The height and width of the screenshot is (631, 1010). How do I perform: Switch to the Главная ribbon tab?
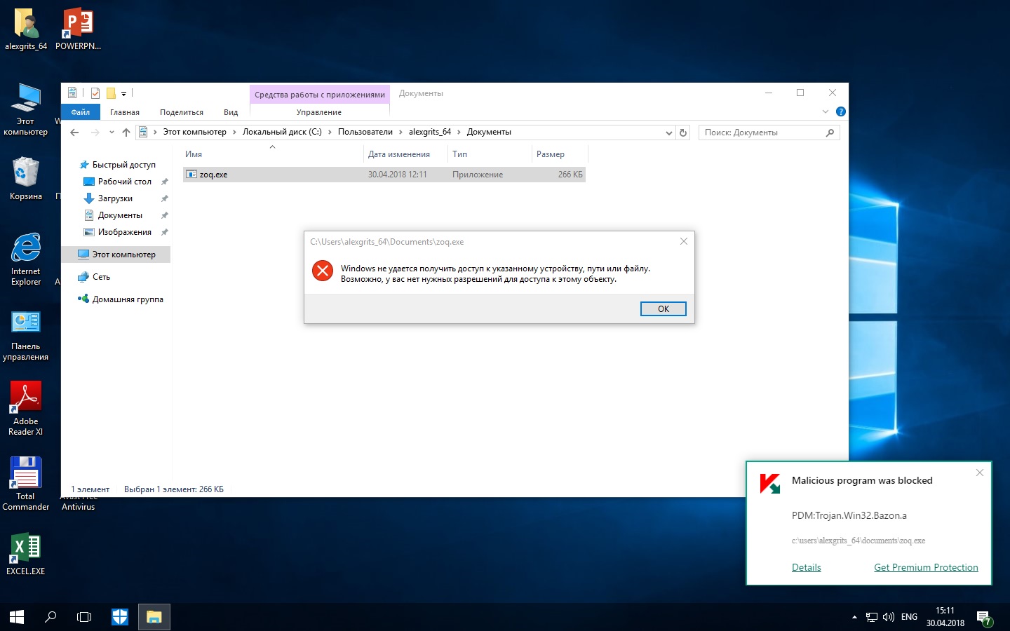125,112
